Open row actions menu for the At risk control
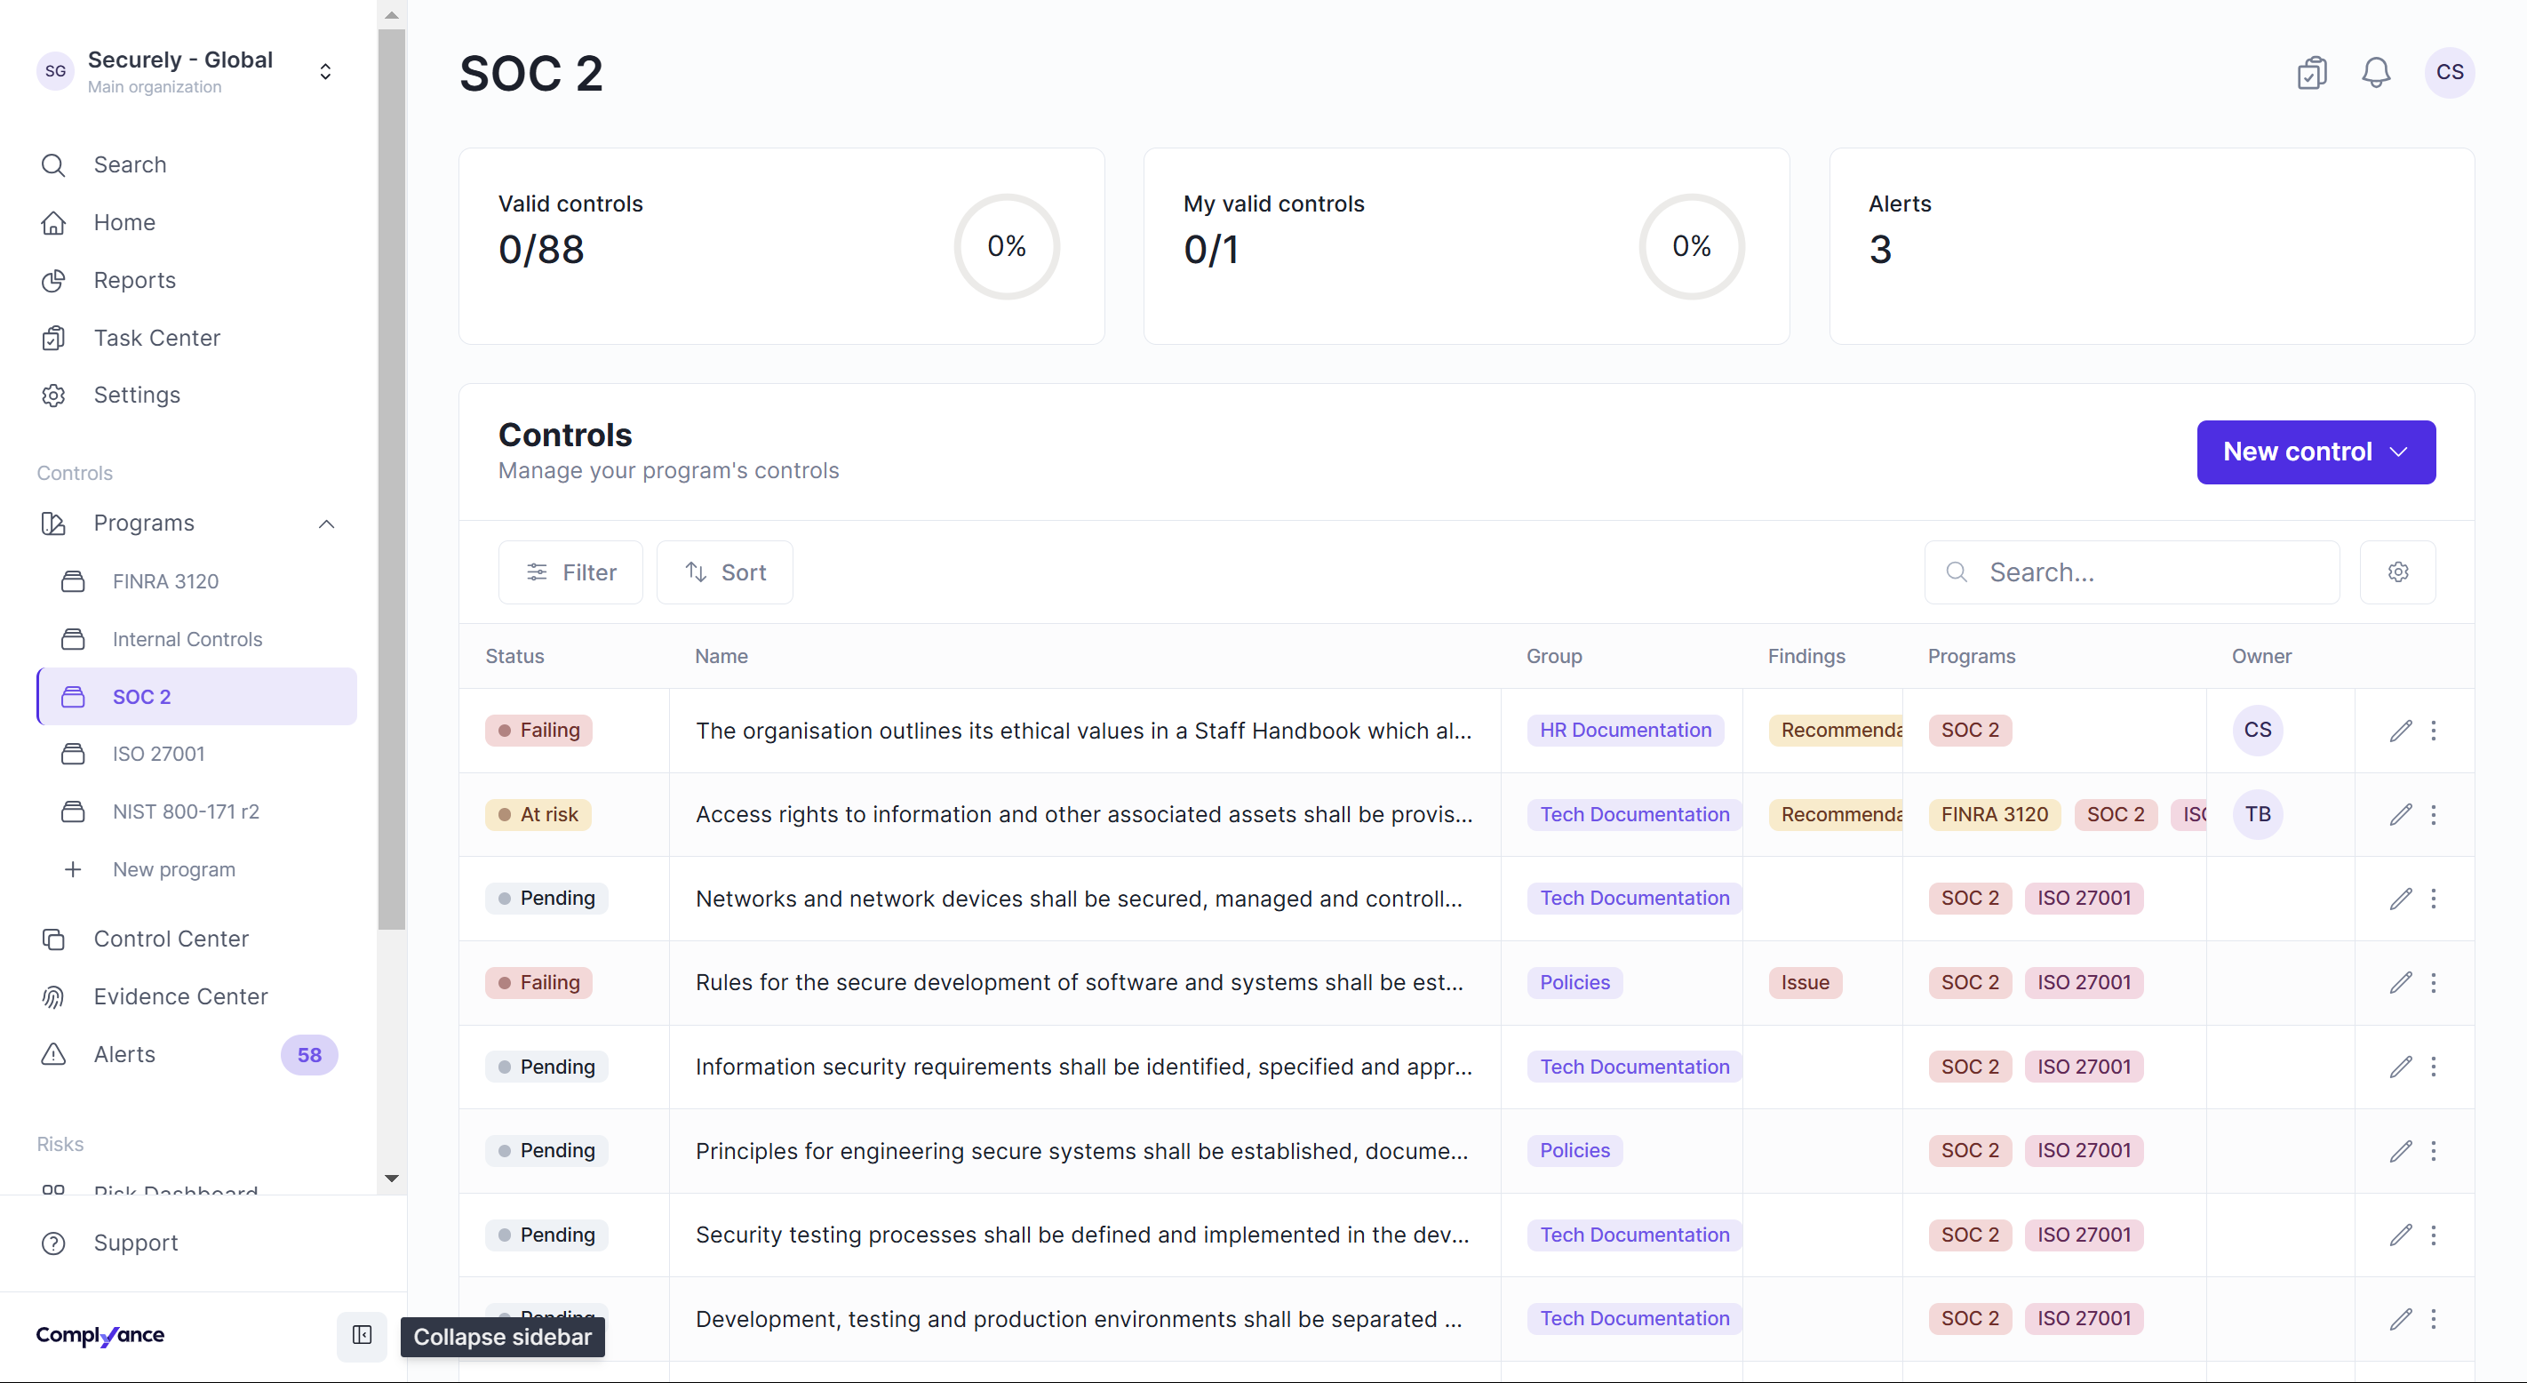 (x=2434, y=815)
